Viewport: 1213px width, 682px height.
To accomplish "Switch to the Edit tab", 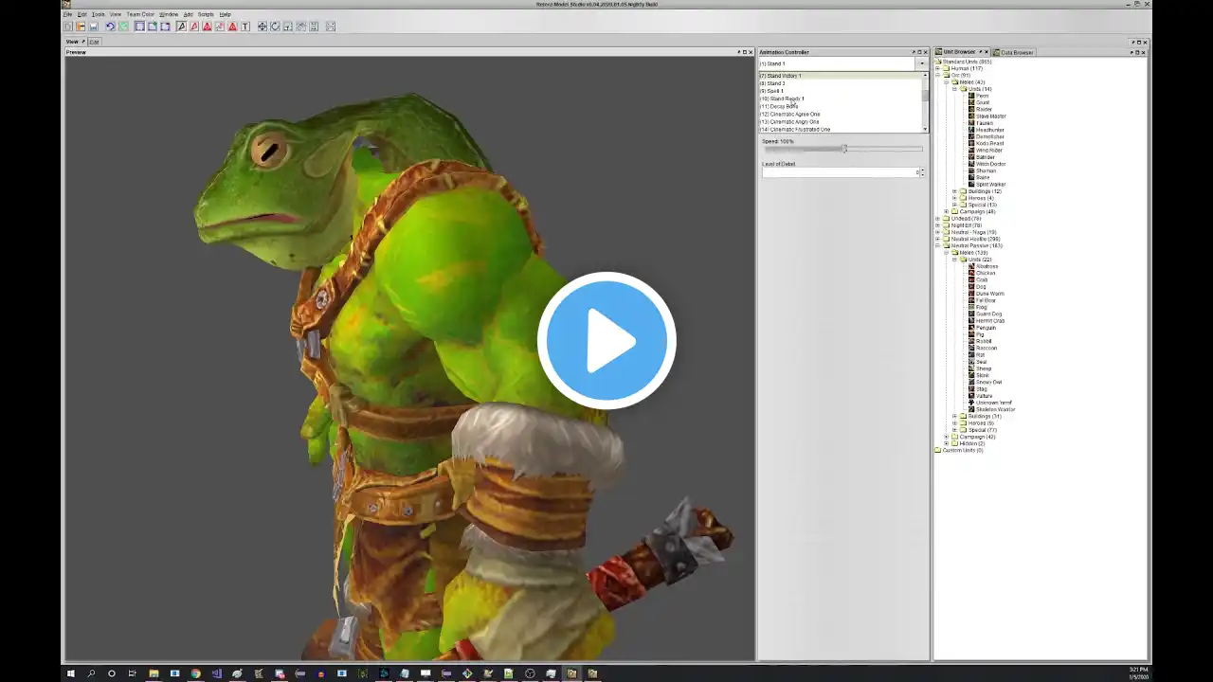I will tap(94, 42).
